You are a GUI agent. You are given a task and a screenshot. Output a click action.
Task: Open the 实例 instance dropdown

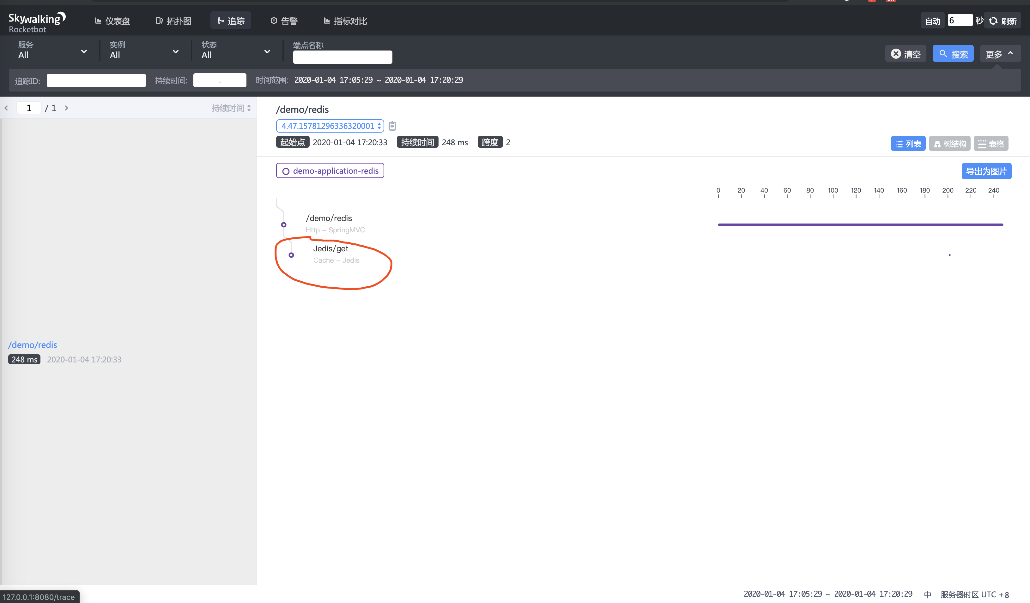tap(144, 51)
